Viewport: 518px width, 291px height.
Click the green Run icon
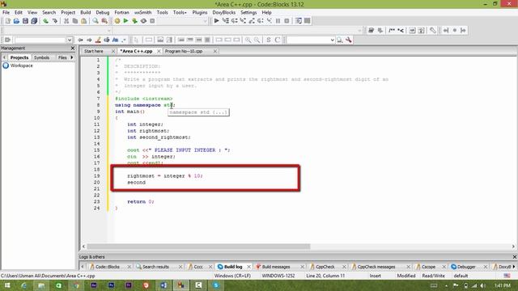(x=125, y=21)
